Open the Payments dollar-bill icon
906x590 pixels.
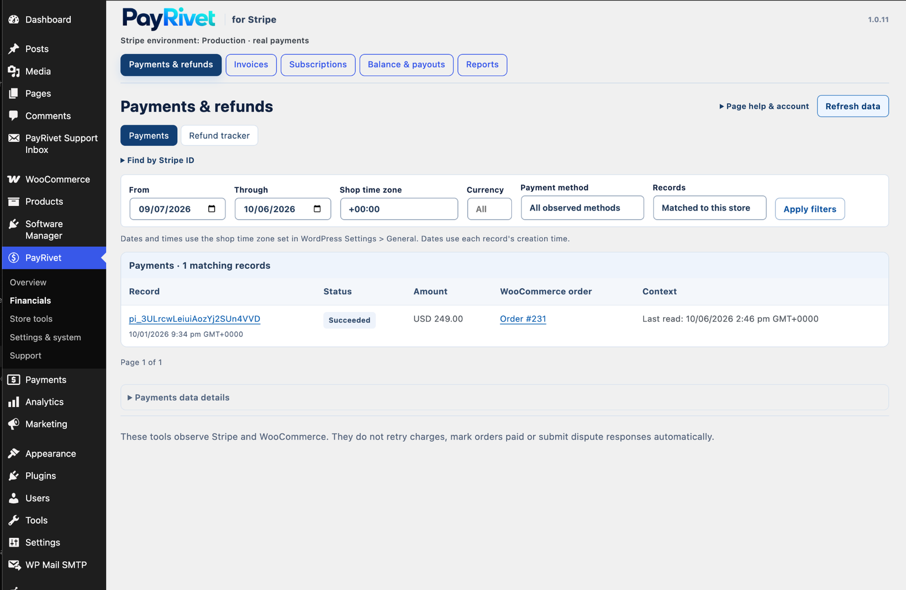point(14,380)
